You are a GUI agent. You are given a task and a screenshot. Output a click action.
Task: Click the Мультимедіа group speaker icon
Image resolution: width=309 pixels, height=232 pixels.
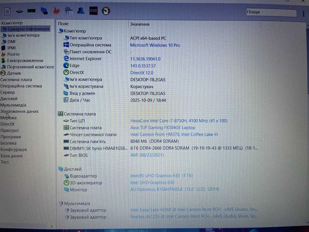pyautogui.click(x=61, y=203)
